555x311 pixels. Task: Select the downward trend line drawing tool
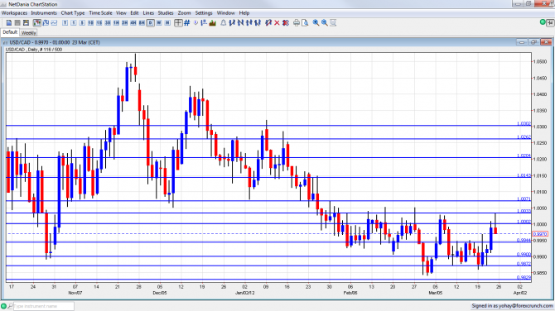[240, 23]
